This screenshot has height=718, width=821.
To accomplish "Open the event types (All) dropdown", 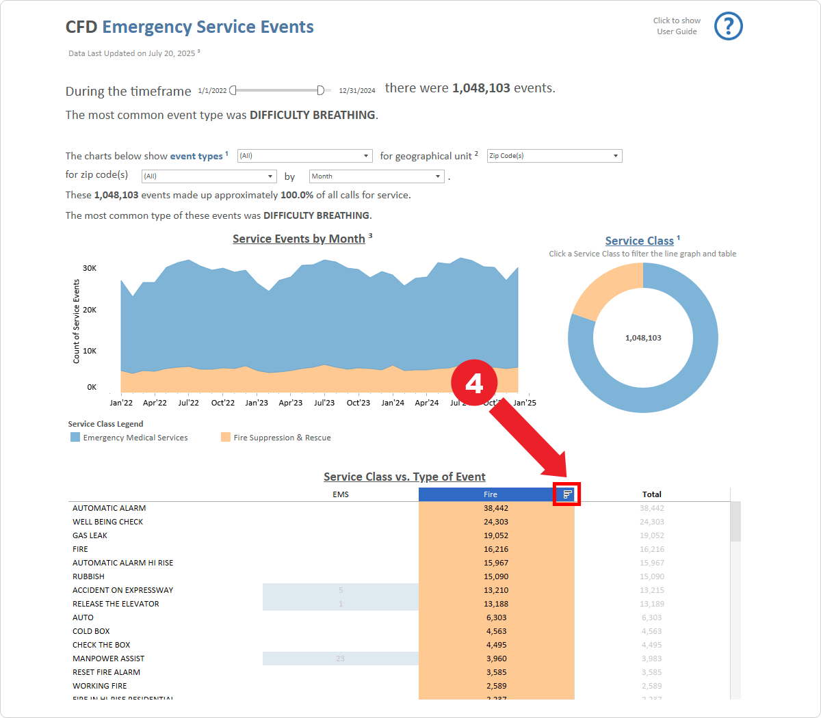I will (x=304, y=155).
